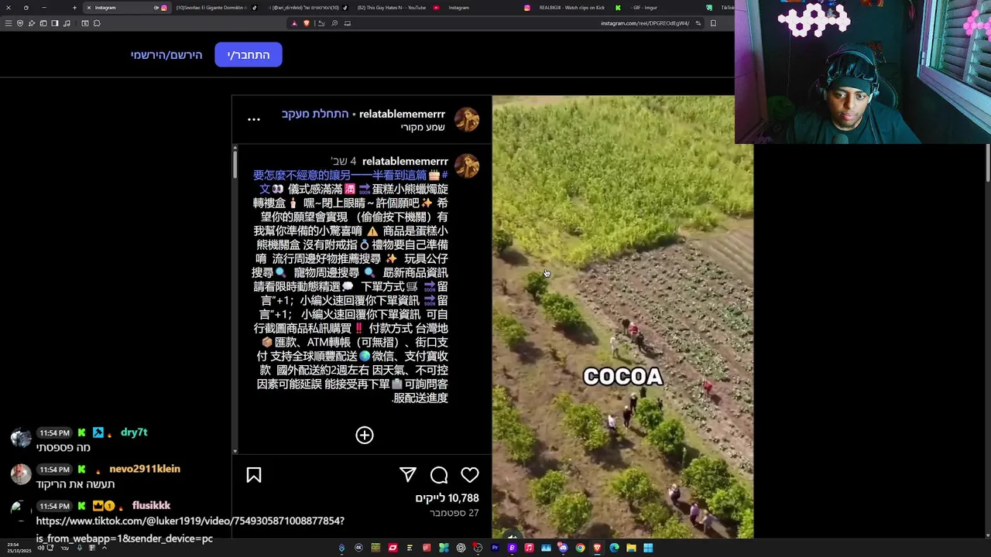The height and width of the screenshot is (557, 991).
Task: Open ChatGPT from the taskbar
Action: coord(461,548)
